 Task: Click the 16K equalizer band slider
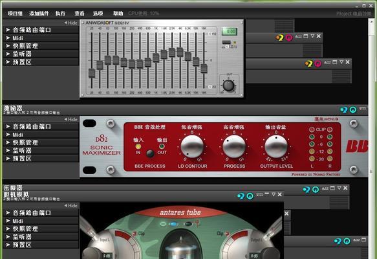click(x=204, y=69)
